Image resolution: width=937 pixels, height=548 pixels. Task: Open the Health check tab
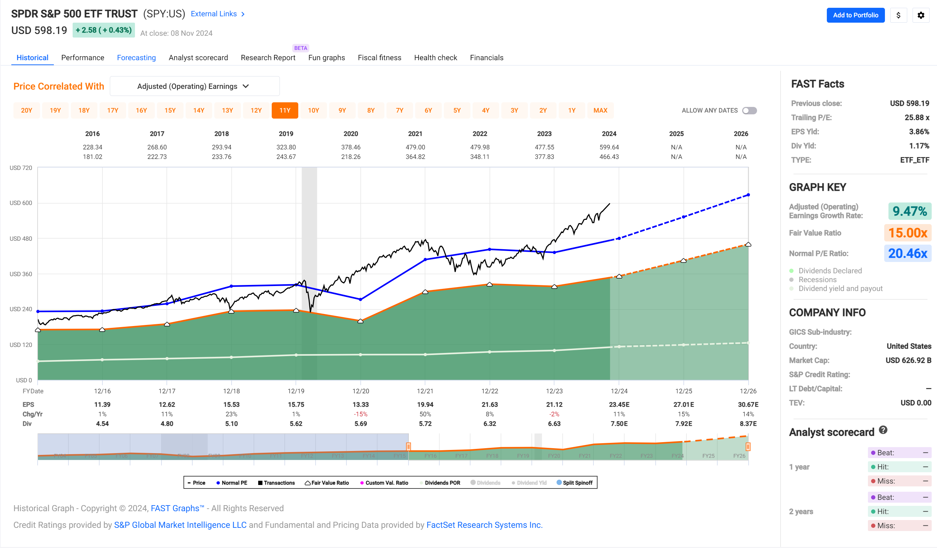click(435, 58)
